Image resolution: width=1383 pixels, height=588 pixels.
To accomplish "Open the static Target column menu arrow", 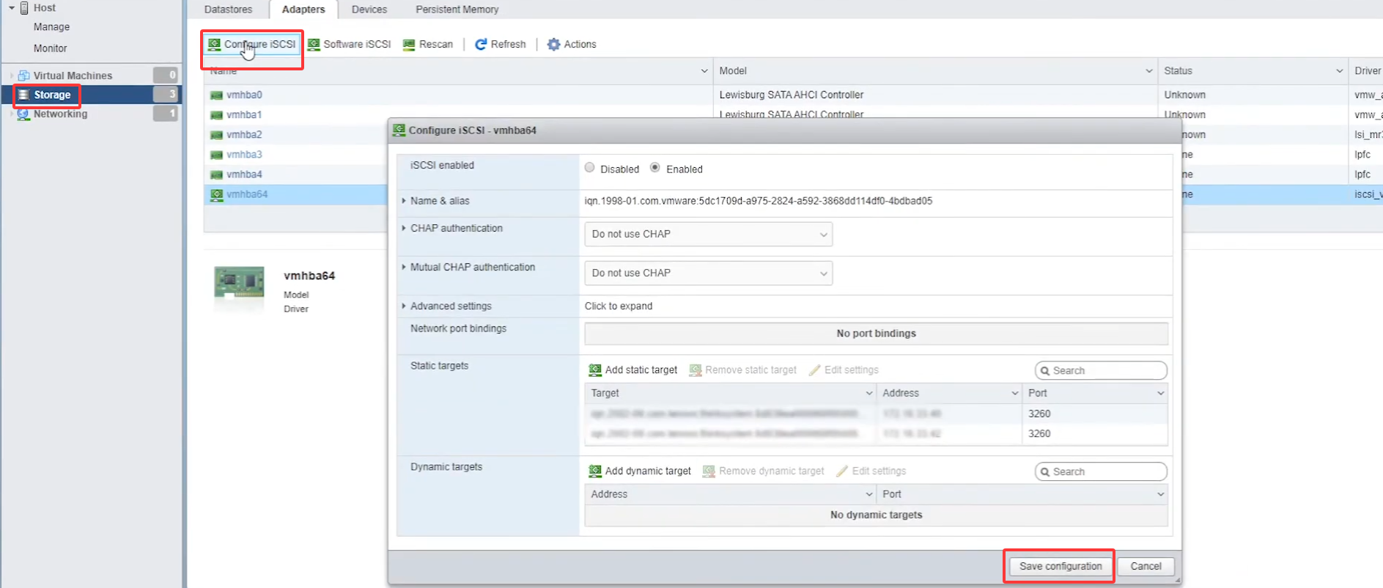I will pos(869,394).
